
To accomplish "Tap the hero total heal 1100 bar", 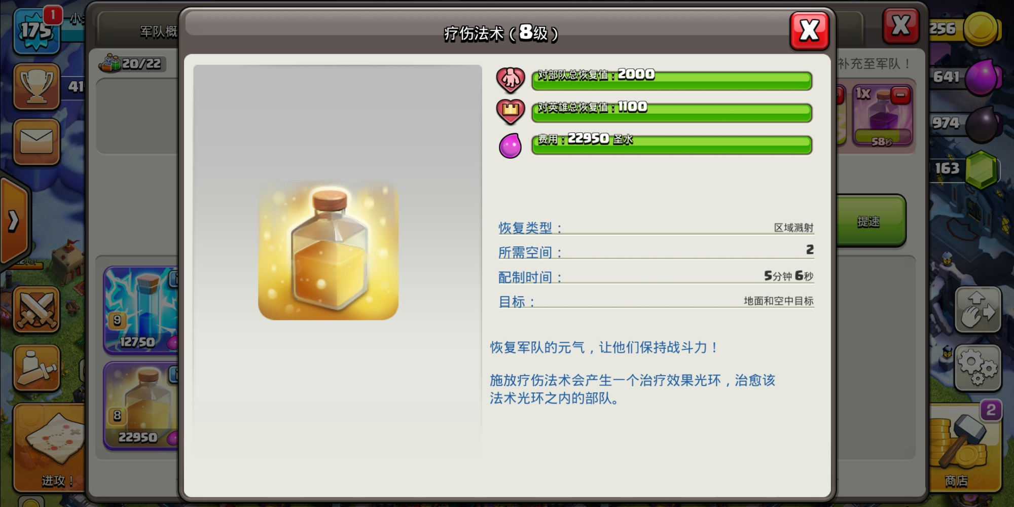I will (672, 112).
